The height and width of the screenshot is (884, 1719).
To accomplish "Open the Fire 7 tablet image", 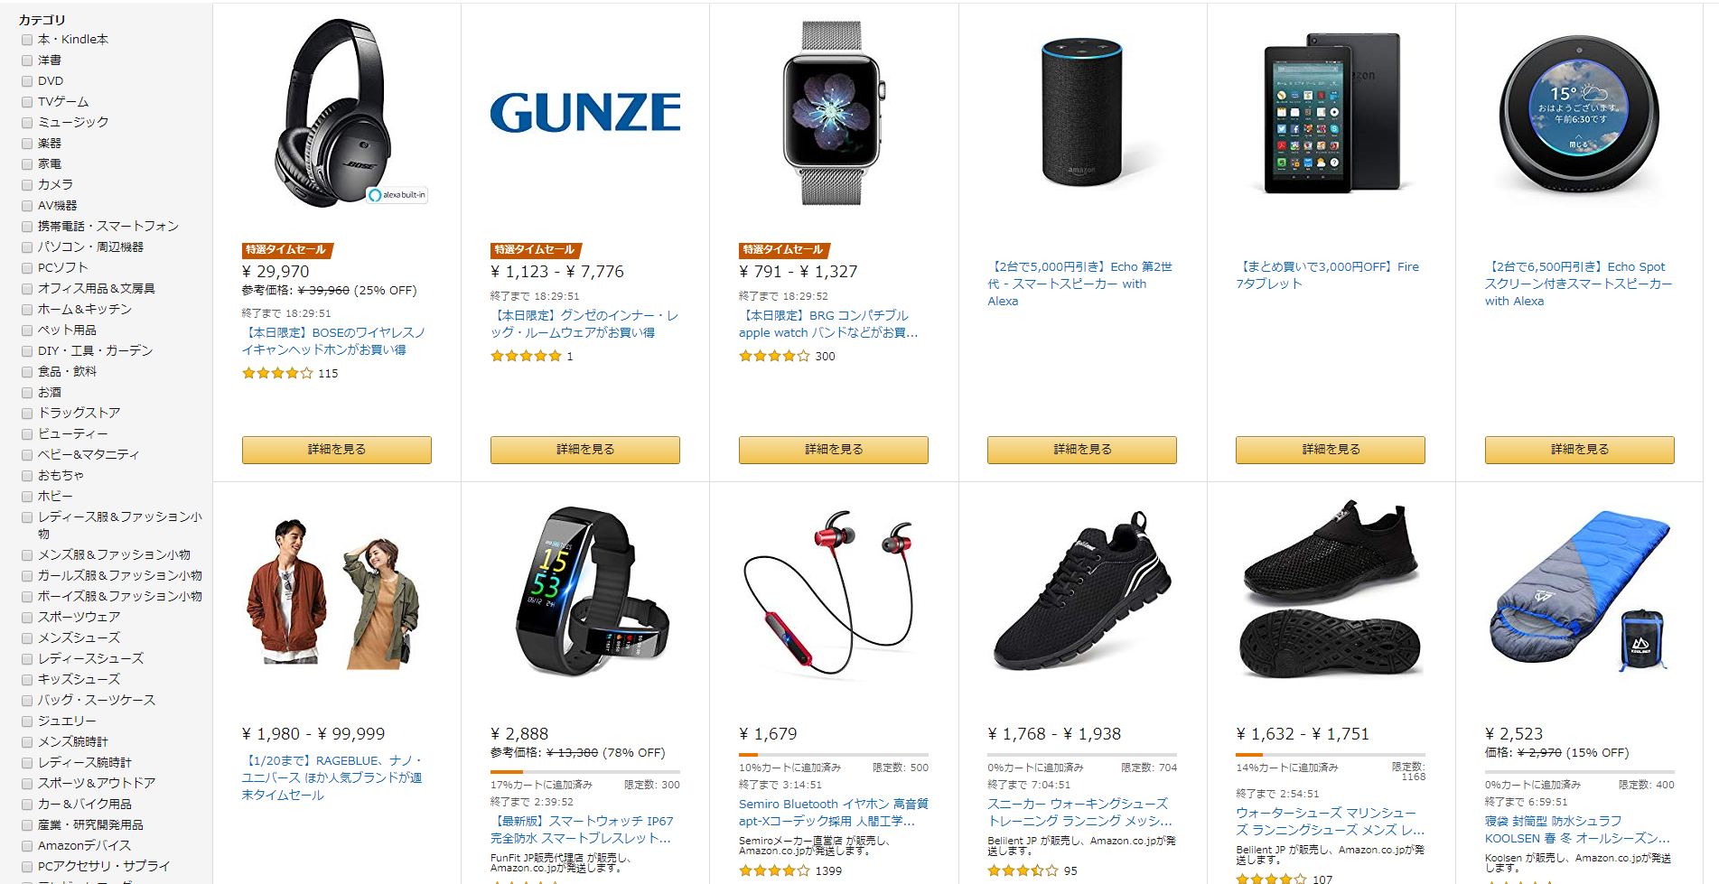I will point(1331,113).
